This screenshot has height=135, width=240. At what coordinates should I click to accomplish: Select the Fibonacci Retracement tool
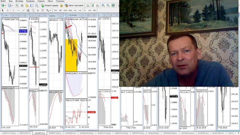tap(33, 10)
